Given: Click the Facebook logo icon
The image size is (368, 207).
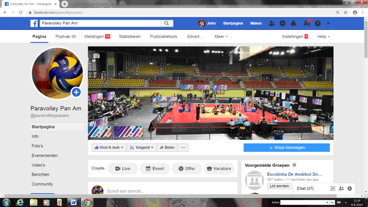Looking at the screenshot, I should (x=34, y=23).
